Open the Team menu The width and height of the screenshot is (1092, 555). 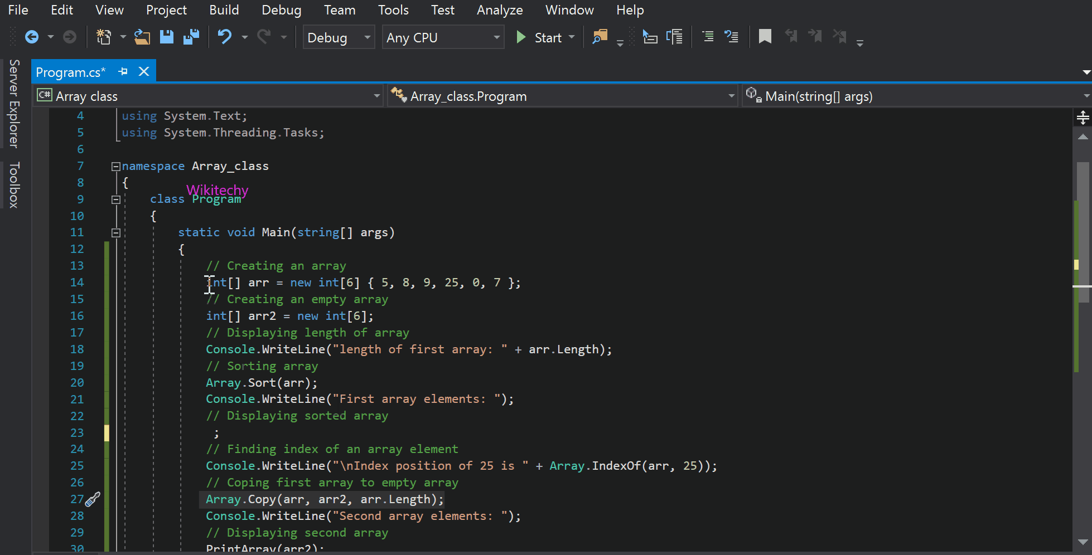point(340,10)
